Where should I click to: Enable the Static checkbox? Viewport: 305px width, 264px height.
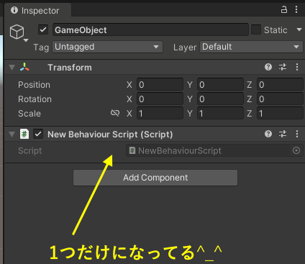(256, 30)
